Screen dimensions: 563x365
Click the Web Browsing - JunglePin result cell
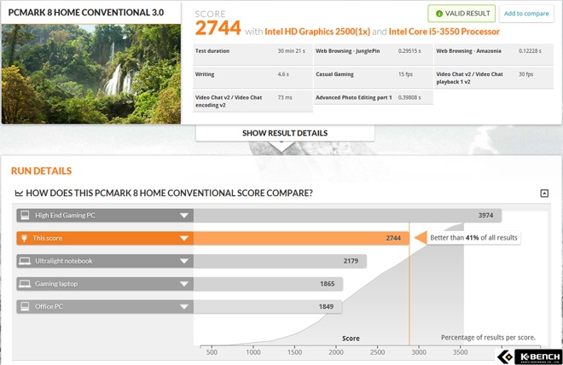click(374, 55)
